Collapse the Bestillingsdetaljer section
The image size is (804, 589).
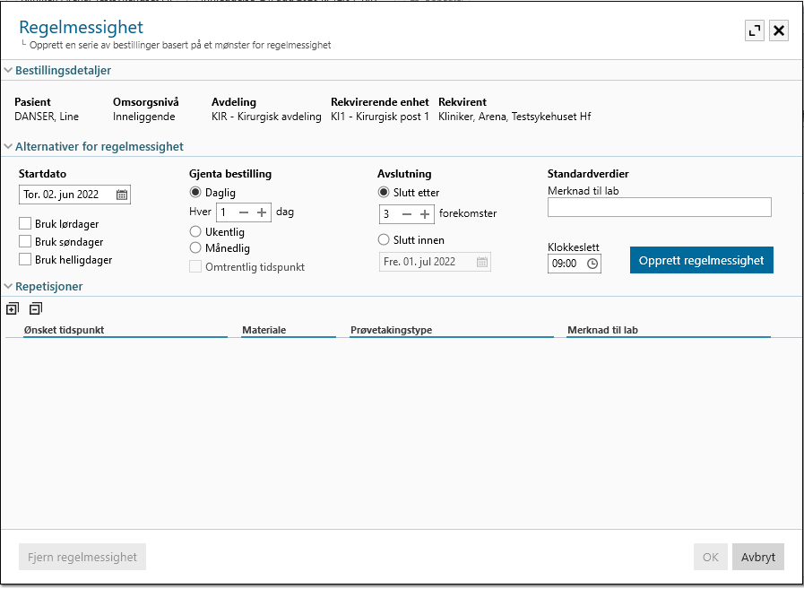(8, 70)
